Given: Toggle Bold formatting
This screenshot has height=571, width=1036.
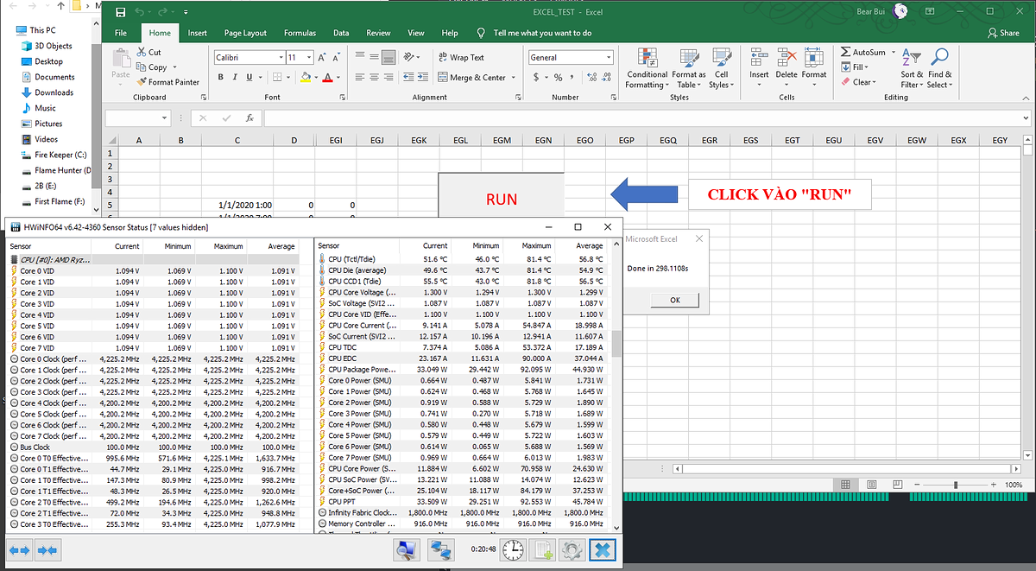Looking at the screenshot, I should click(x=221, y=77).
